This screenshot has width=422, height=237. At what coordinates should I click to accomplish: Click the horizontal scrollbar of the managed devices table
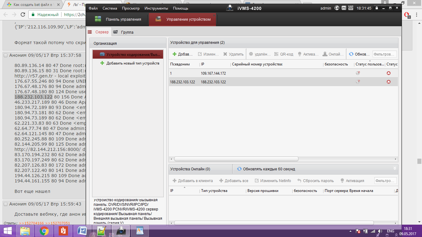point(236,159)
